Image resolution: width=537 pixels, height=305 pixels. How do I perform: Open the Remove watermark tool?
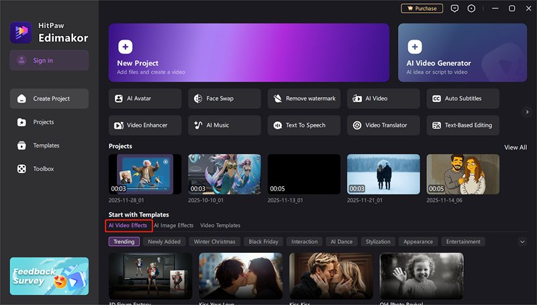tap(303, 99)
